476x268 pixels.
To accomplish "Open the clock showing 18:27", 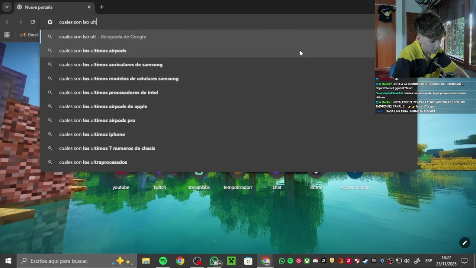I will click(446, 261).
